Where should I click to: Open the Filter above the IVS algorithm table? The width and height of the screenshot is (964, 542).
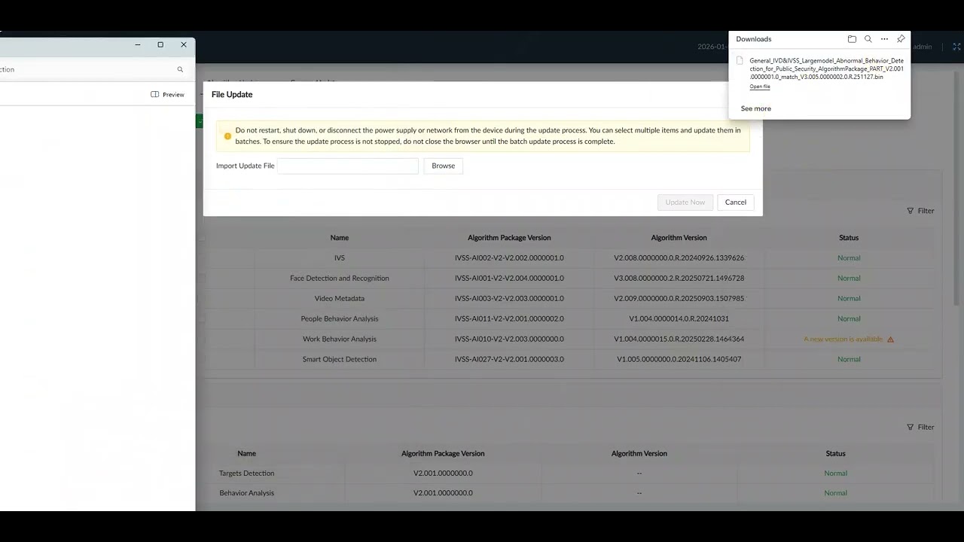point(920,211)
